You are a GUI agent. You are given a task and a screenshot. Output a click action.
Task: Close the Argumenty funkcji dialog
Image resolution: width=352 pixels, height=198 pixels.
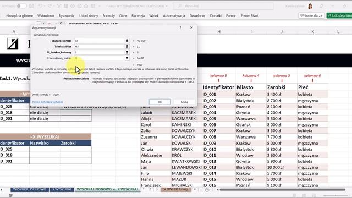click(191, 28)
